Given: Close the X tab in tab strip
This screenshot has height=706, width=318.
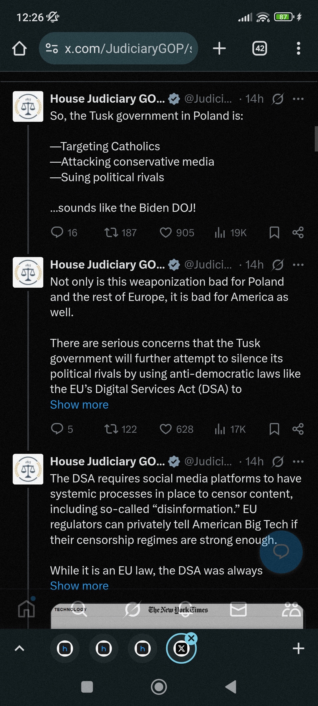Looking at the screenshot, I should [x=191, y=638].
